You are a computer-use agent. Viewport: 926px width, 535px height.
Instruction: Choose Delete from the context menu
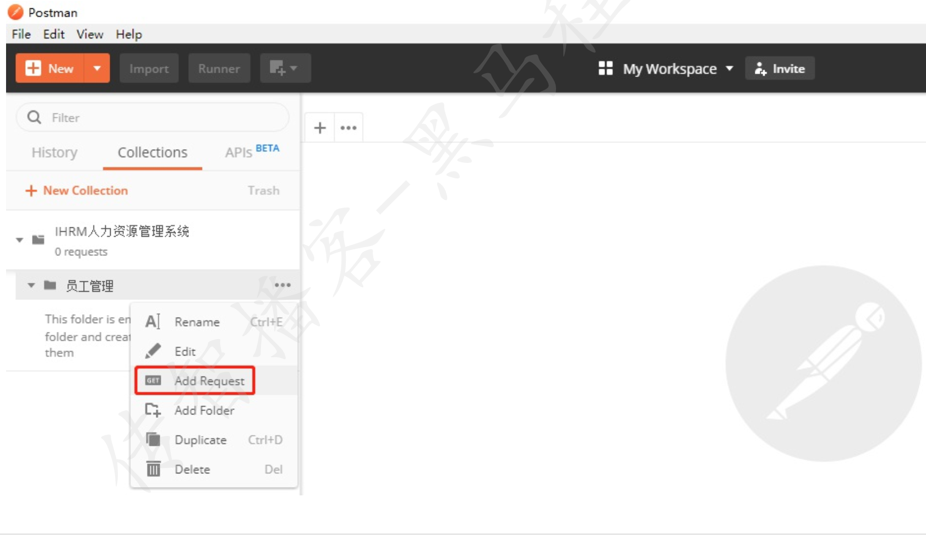coord(214,469)
